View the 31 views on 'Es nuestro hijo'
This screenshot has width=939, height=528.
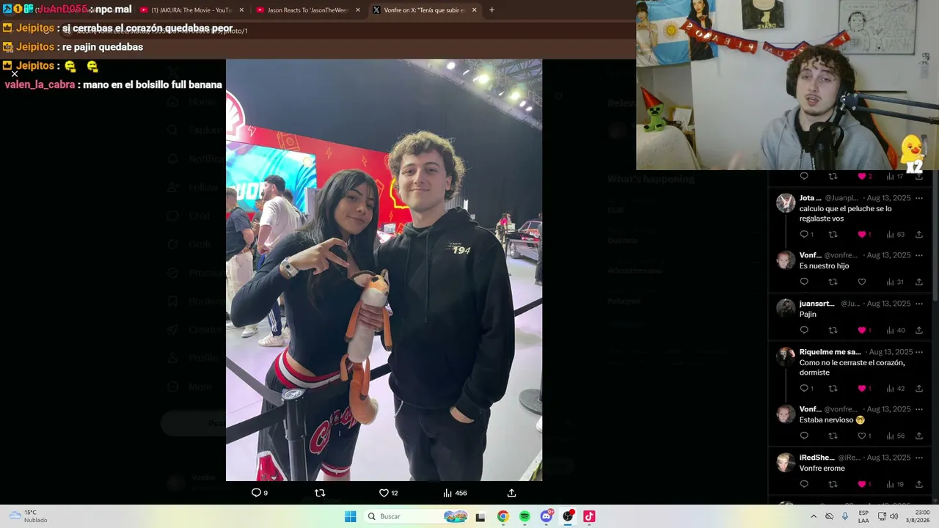tap(894, 282)
